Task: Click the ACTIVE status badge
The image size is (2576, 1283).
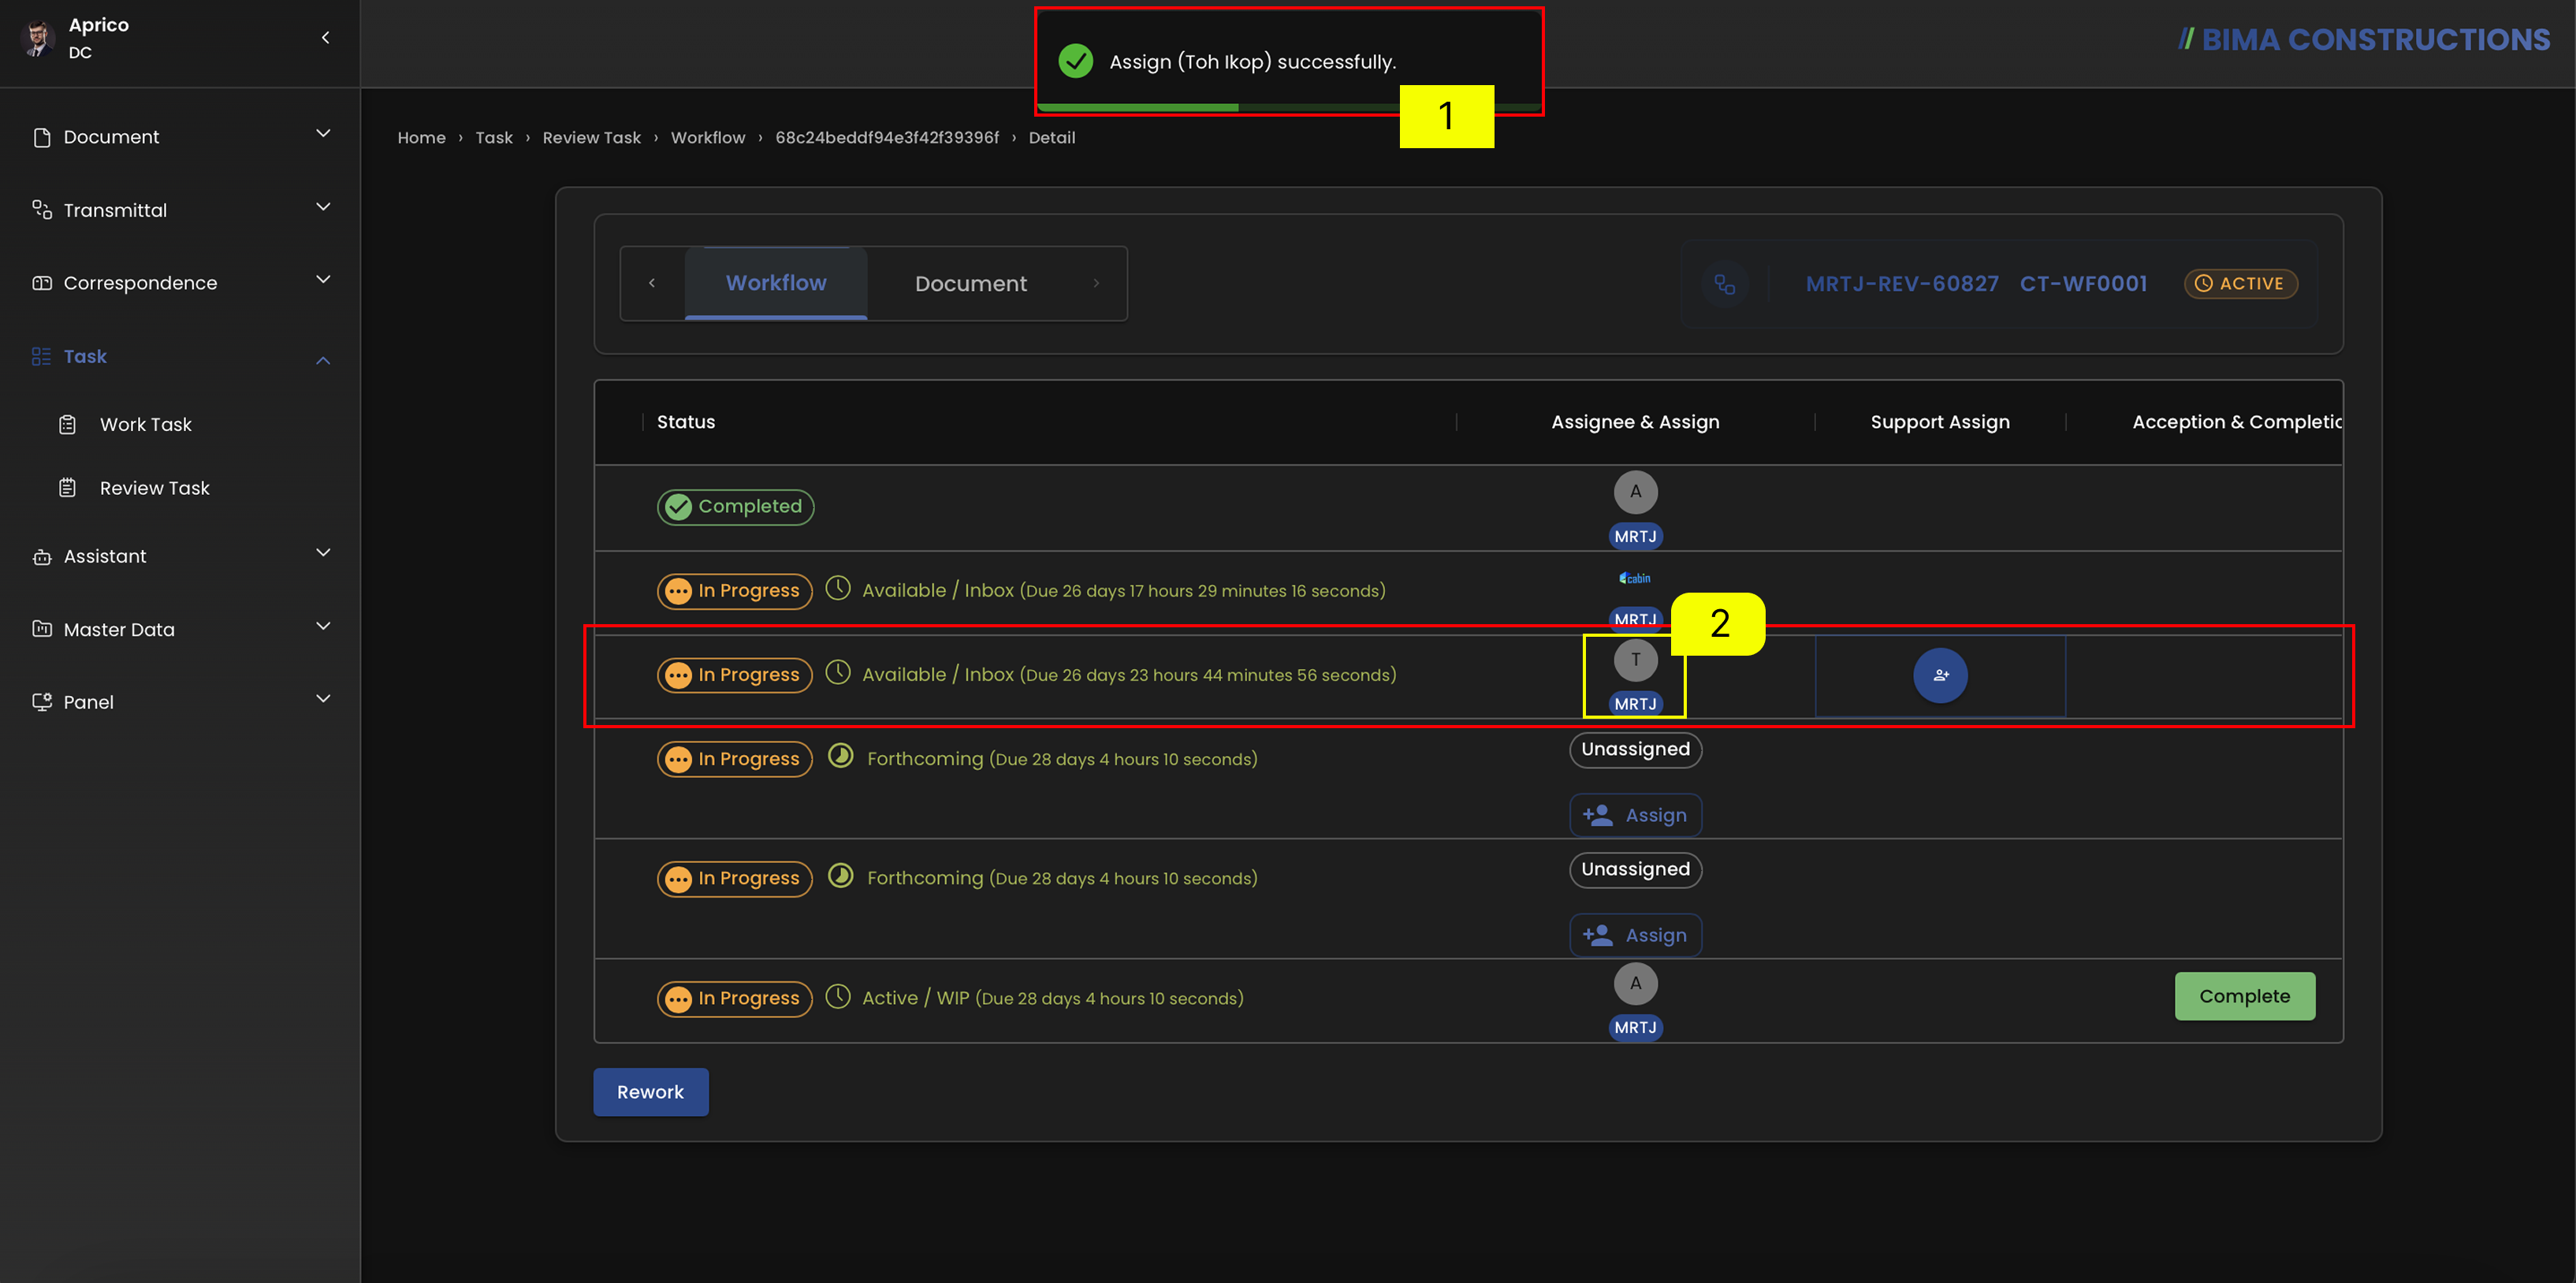Action: click(2240, 284)
